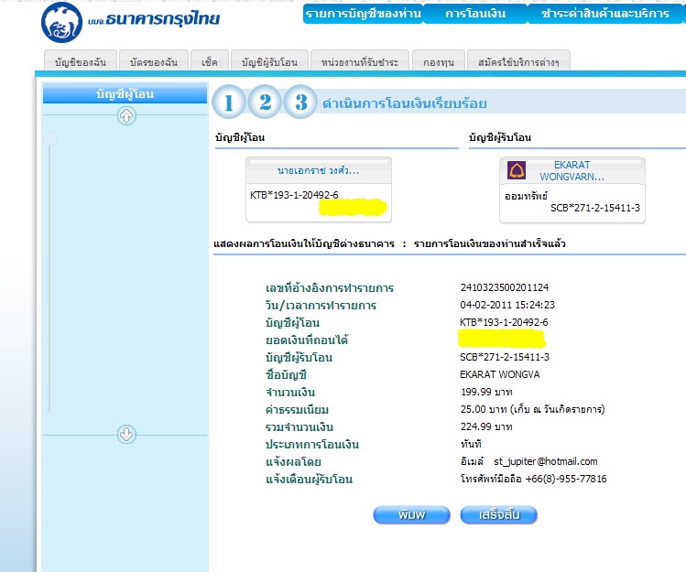Viewport: 686px width, 572px height.
Task: Click the เสร็จสิ้น finish button
Action: click(x=499, y=514)
